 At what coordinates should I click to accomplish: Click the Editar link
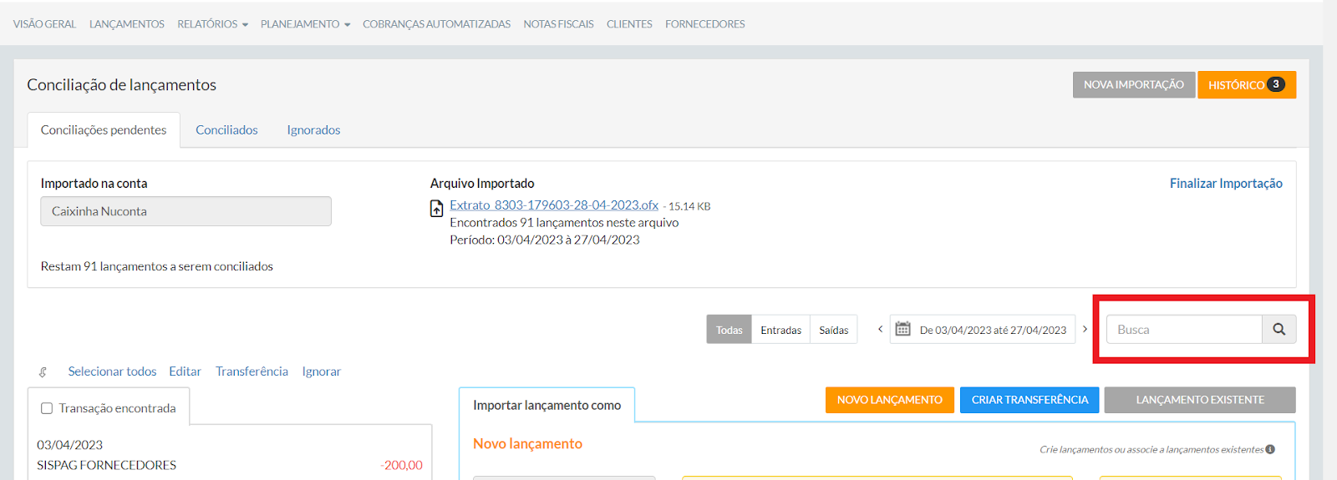pos(185,371)
